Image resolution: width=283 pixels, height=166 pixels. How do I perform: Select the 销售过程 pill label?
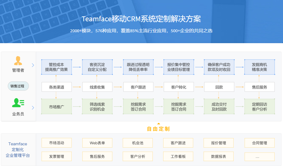(18, 86)
